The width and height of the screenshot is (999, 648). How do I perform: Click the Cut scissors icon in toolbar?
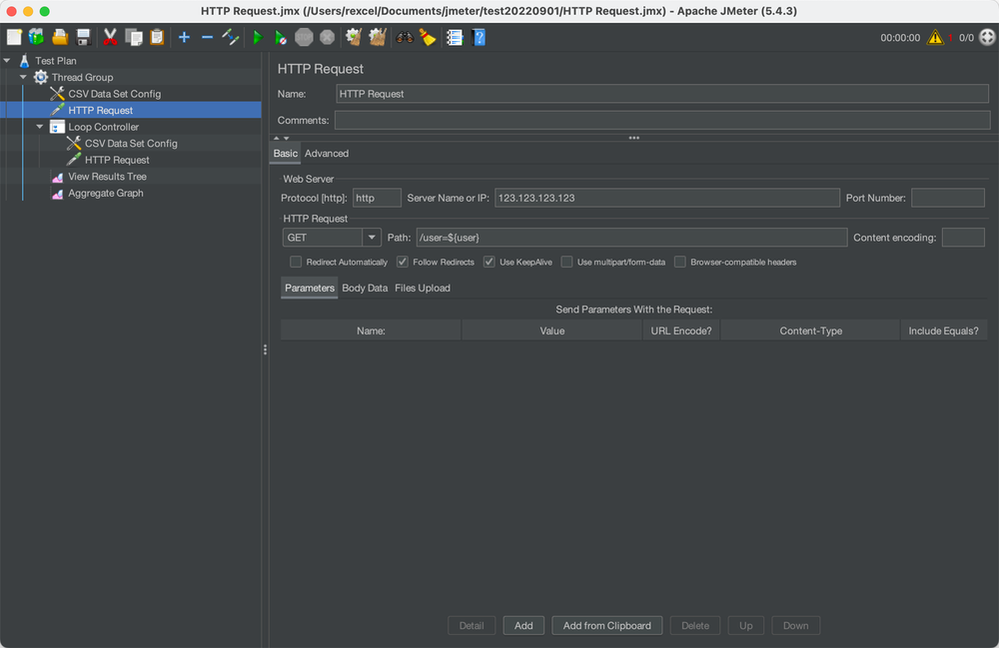[x=110, y=37]
